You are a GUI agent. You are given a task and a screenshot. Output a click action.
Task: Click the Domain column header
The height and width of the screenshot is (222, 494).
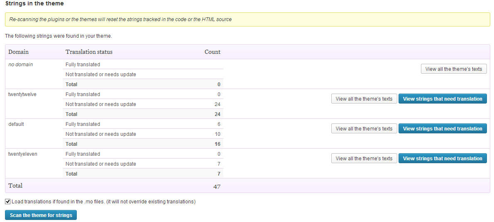[19, 52]
